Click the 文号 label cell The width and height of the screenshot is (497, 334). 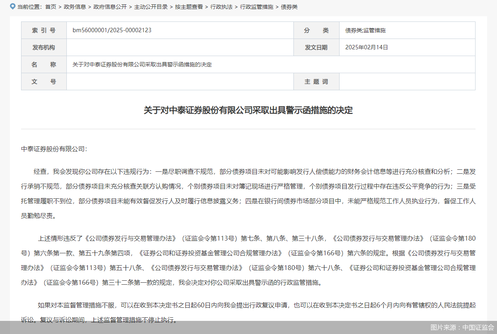(x=44, y=82)
